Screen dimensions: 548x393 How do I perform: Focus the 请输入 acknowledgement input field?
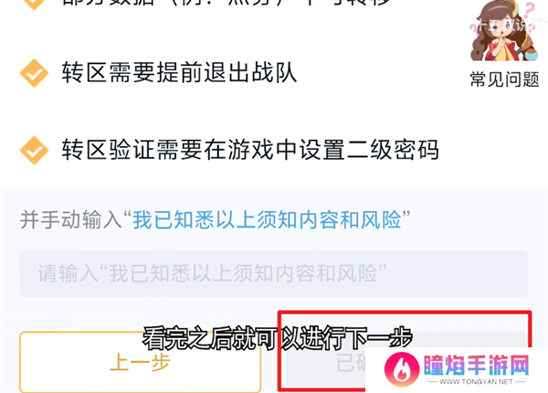(273, 273)
